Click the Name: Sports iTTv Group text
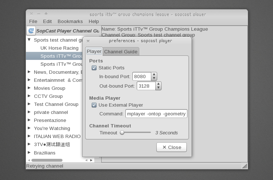 (155, 29)
